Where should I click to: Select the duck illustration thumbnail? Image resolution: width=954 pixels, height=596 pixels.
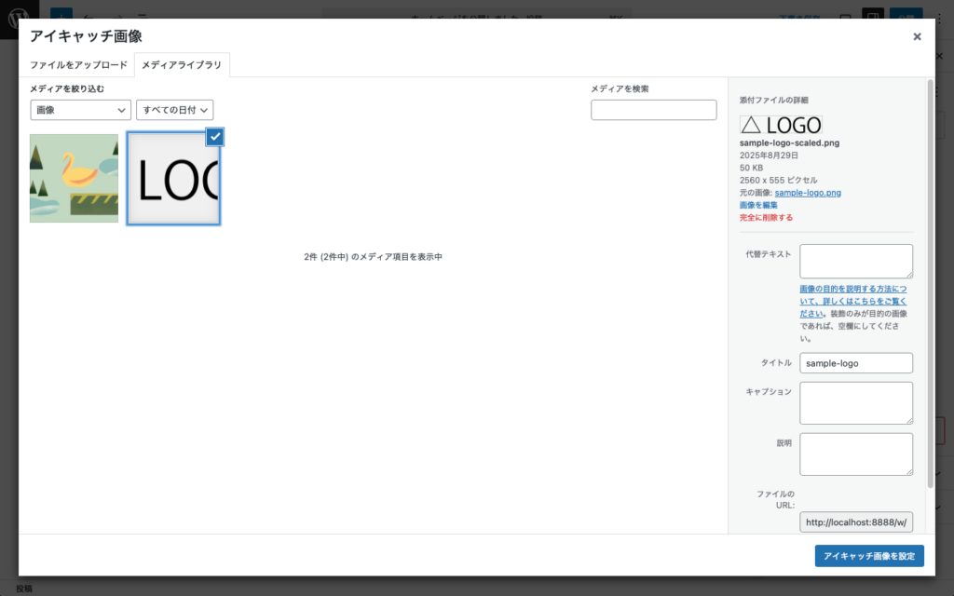pos(75,178)
